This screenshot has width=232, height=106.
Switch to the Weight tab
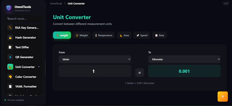[x=82, y=35]
